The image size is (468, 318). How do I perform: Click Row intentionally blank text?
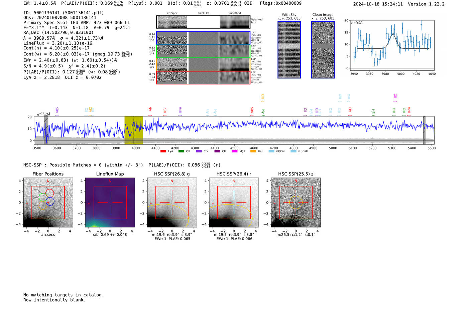point(54,300)
